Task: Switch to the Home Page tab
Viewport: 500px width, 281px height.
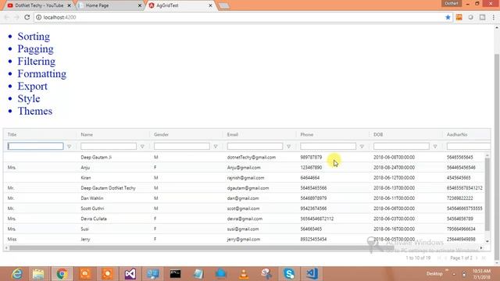Action: point(109,5)
